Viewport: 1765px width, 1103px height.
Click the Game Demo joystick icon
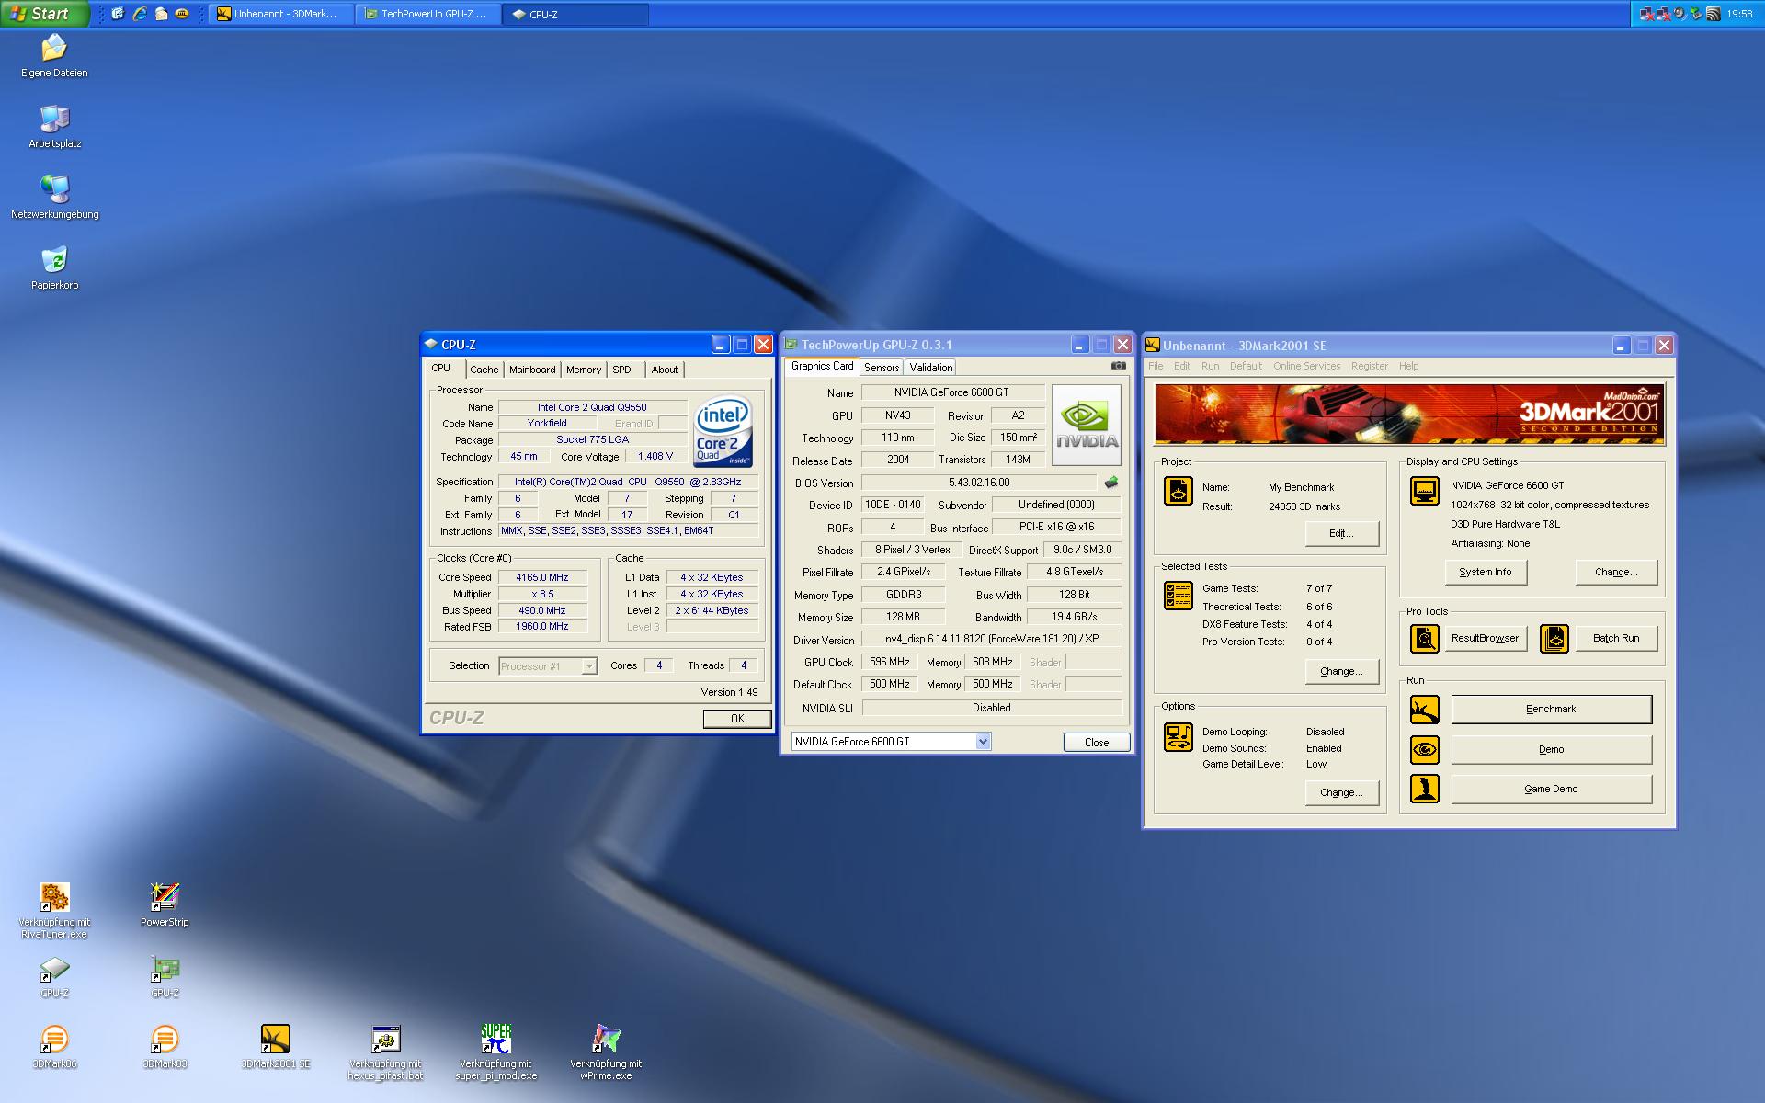1425,790
